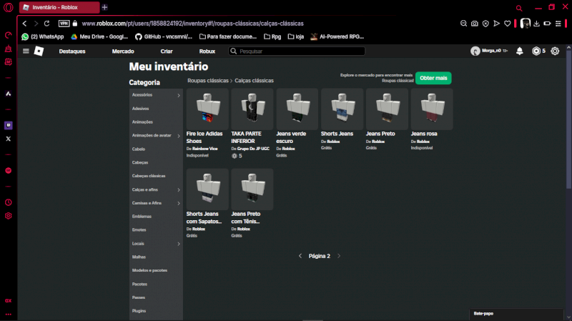
Task: Open Roblox settings gear icon
Action: (555, 51)
